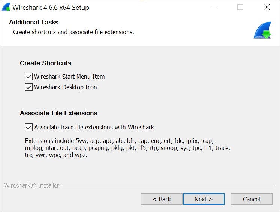Click the "Wireshark Start Menu Item" label text
Screen dimensions: 280x212
click(x=69, y=77)
